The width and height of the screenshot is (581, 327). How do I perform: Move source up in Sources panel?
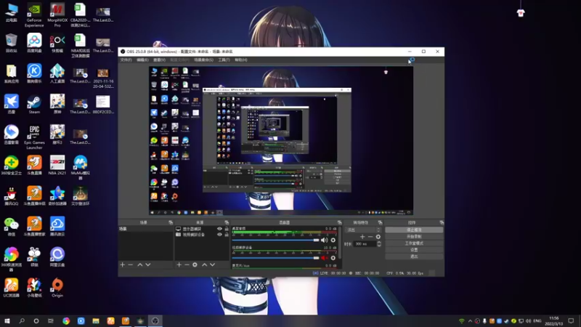[x=205, y=265]
